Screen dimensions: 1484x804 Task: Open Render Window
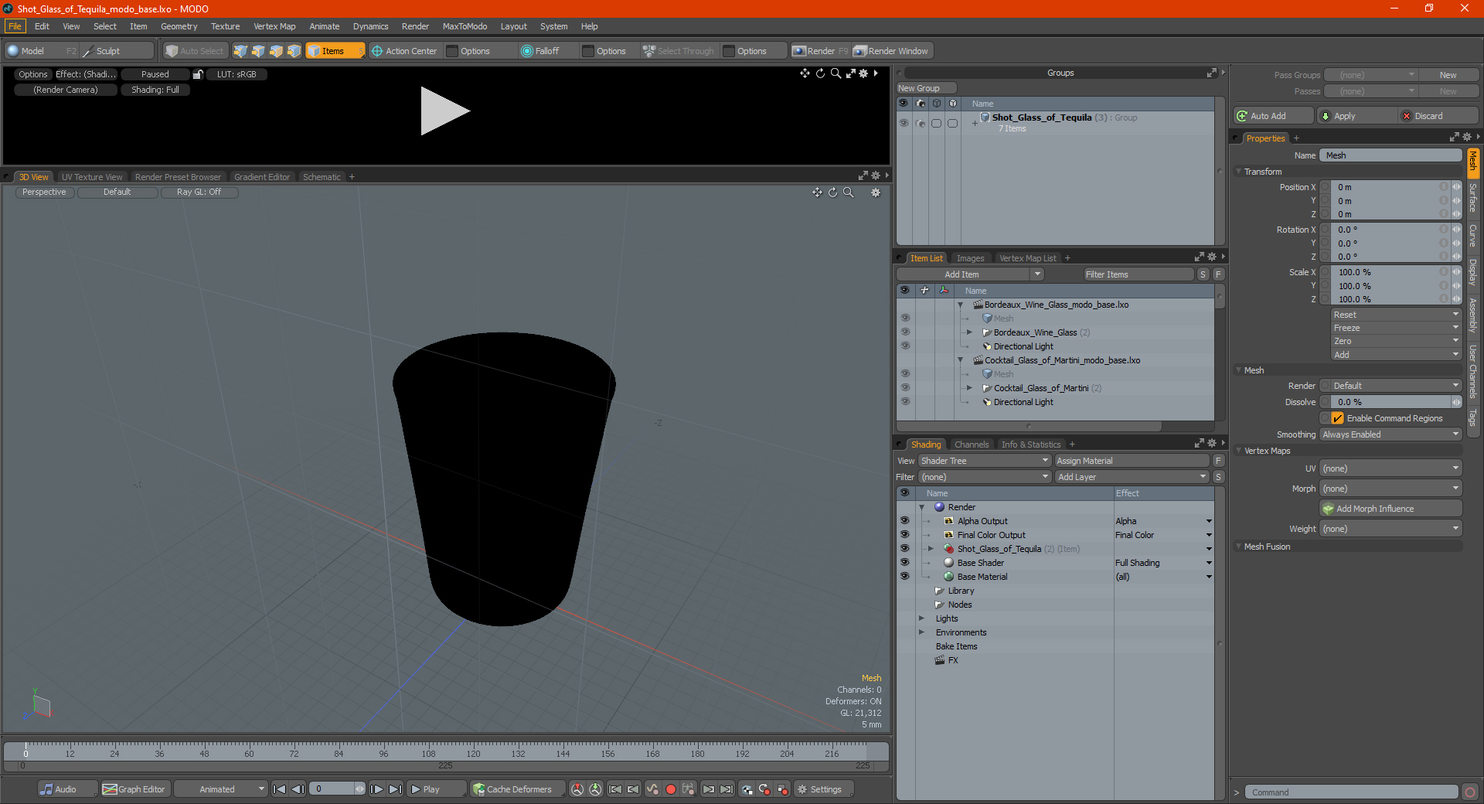point(892,51)
